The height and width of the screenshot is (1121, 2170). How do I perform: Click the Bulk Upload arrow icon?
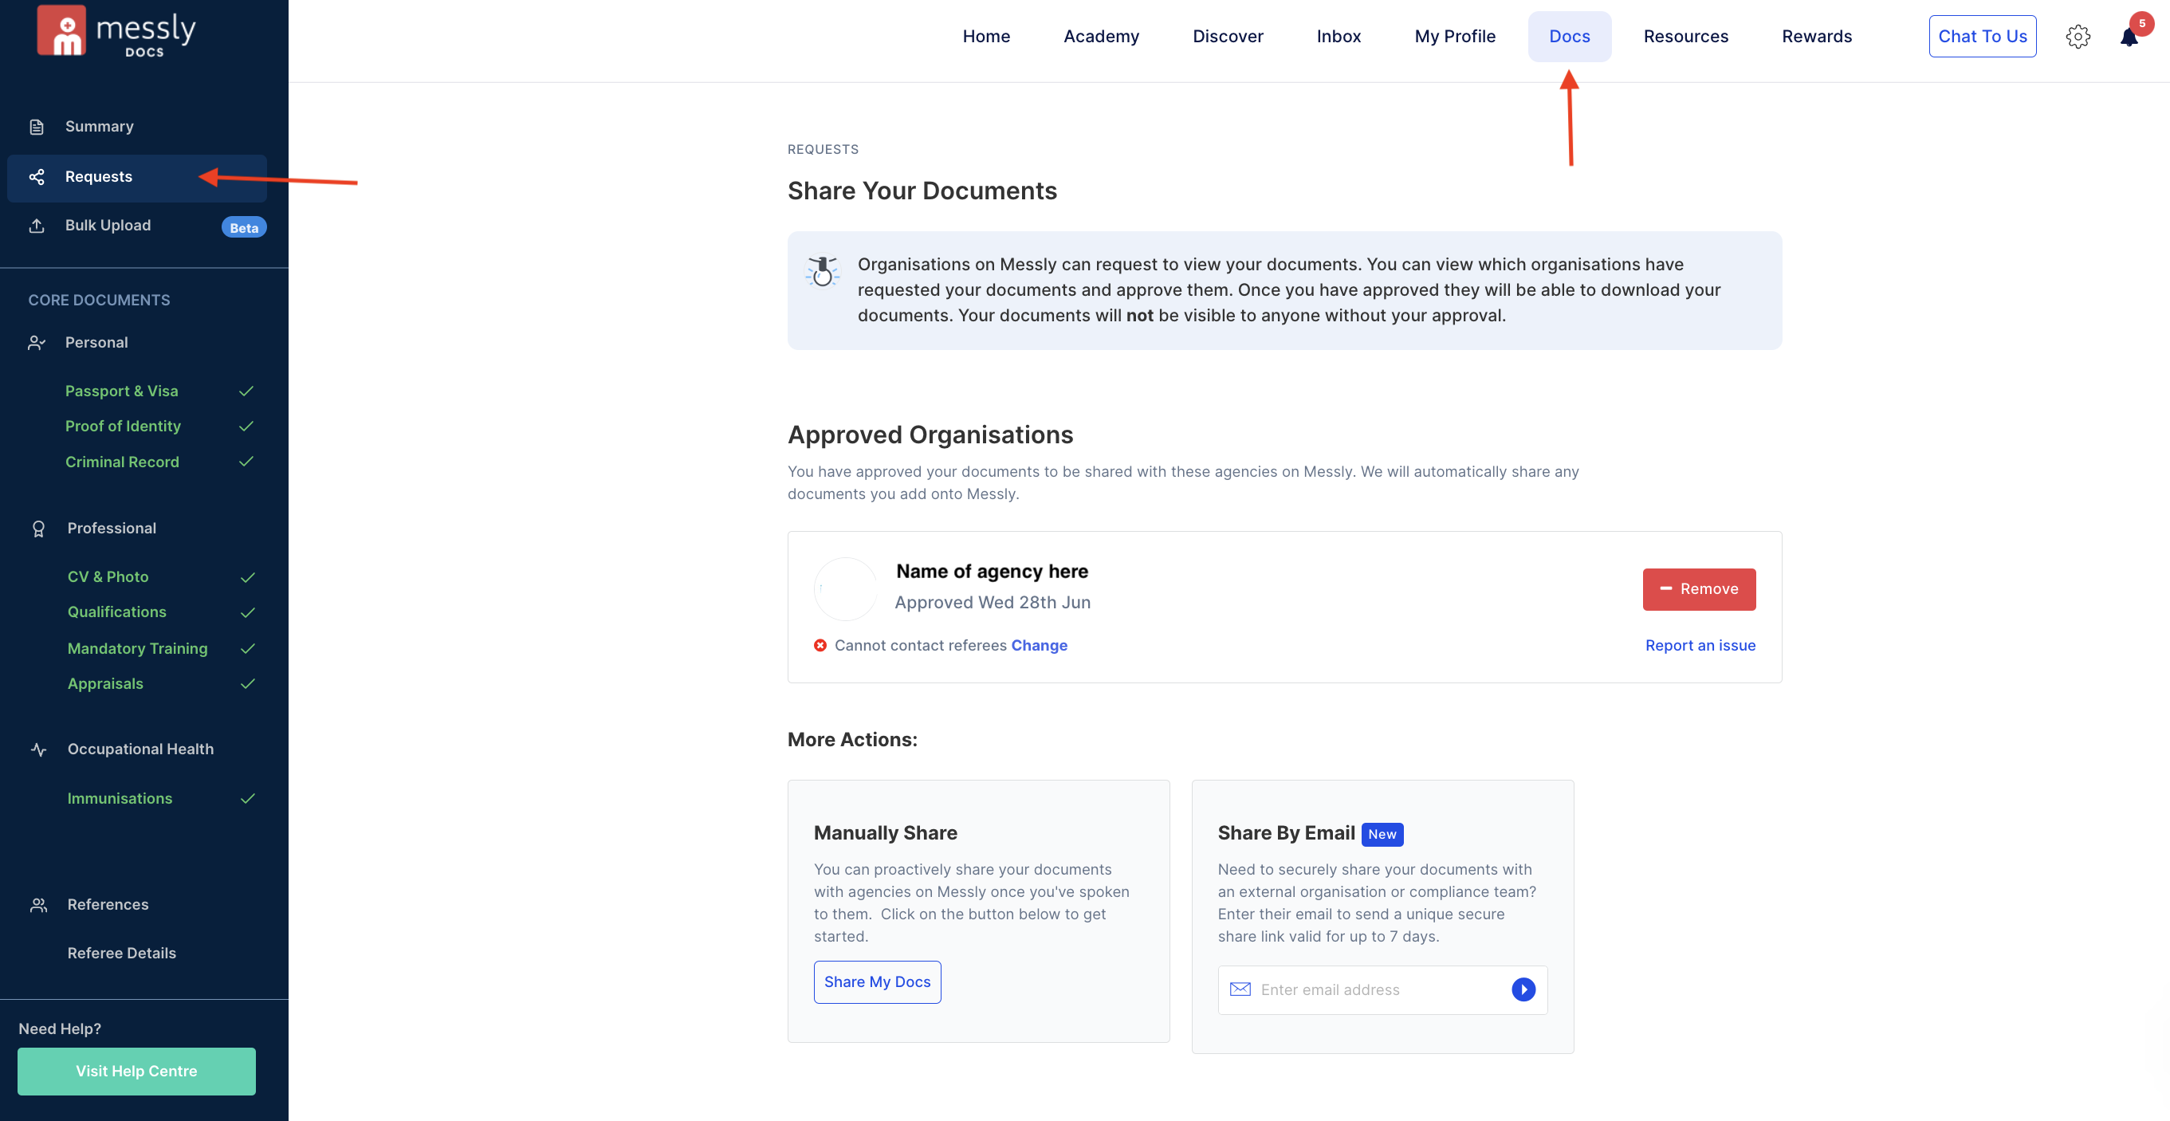pyautogui.click(x=38, y=226)
